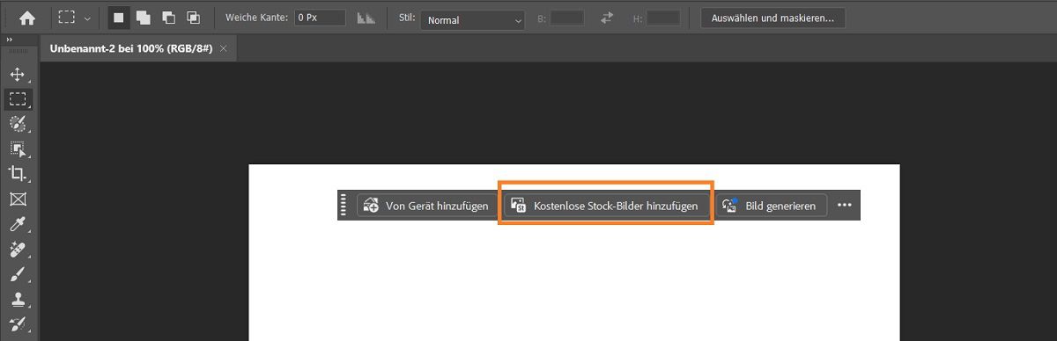Select the Brush tool
This screenshot has width=1057, height=341.
pyautogui.click(x=18, y=273)
